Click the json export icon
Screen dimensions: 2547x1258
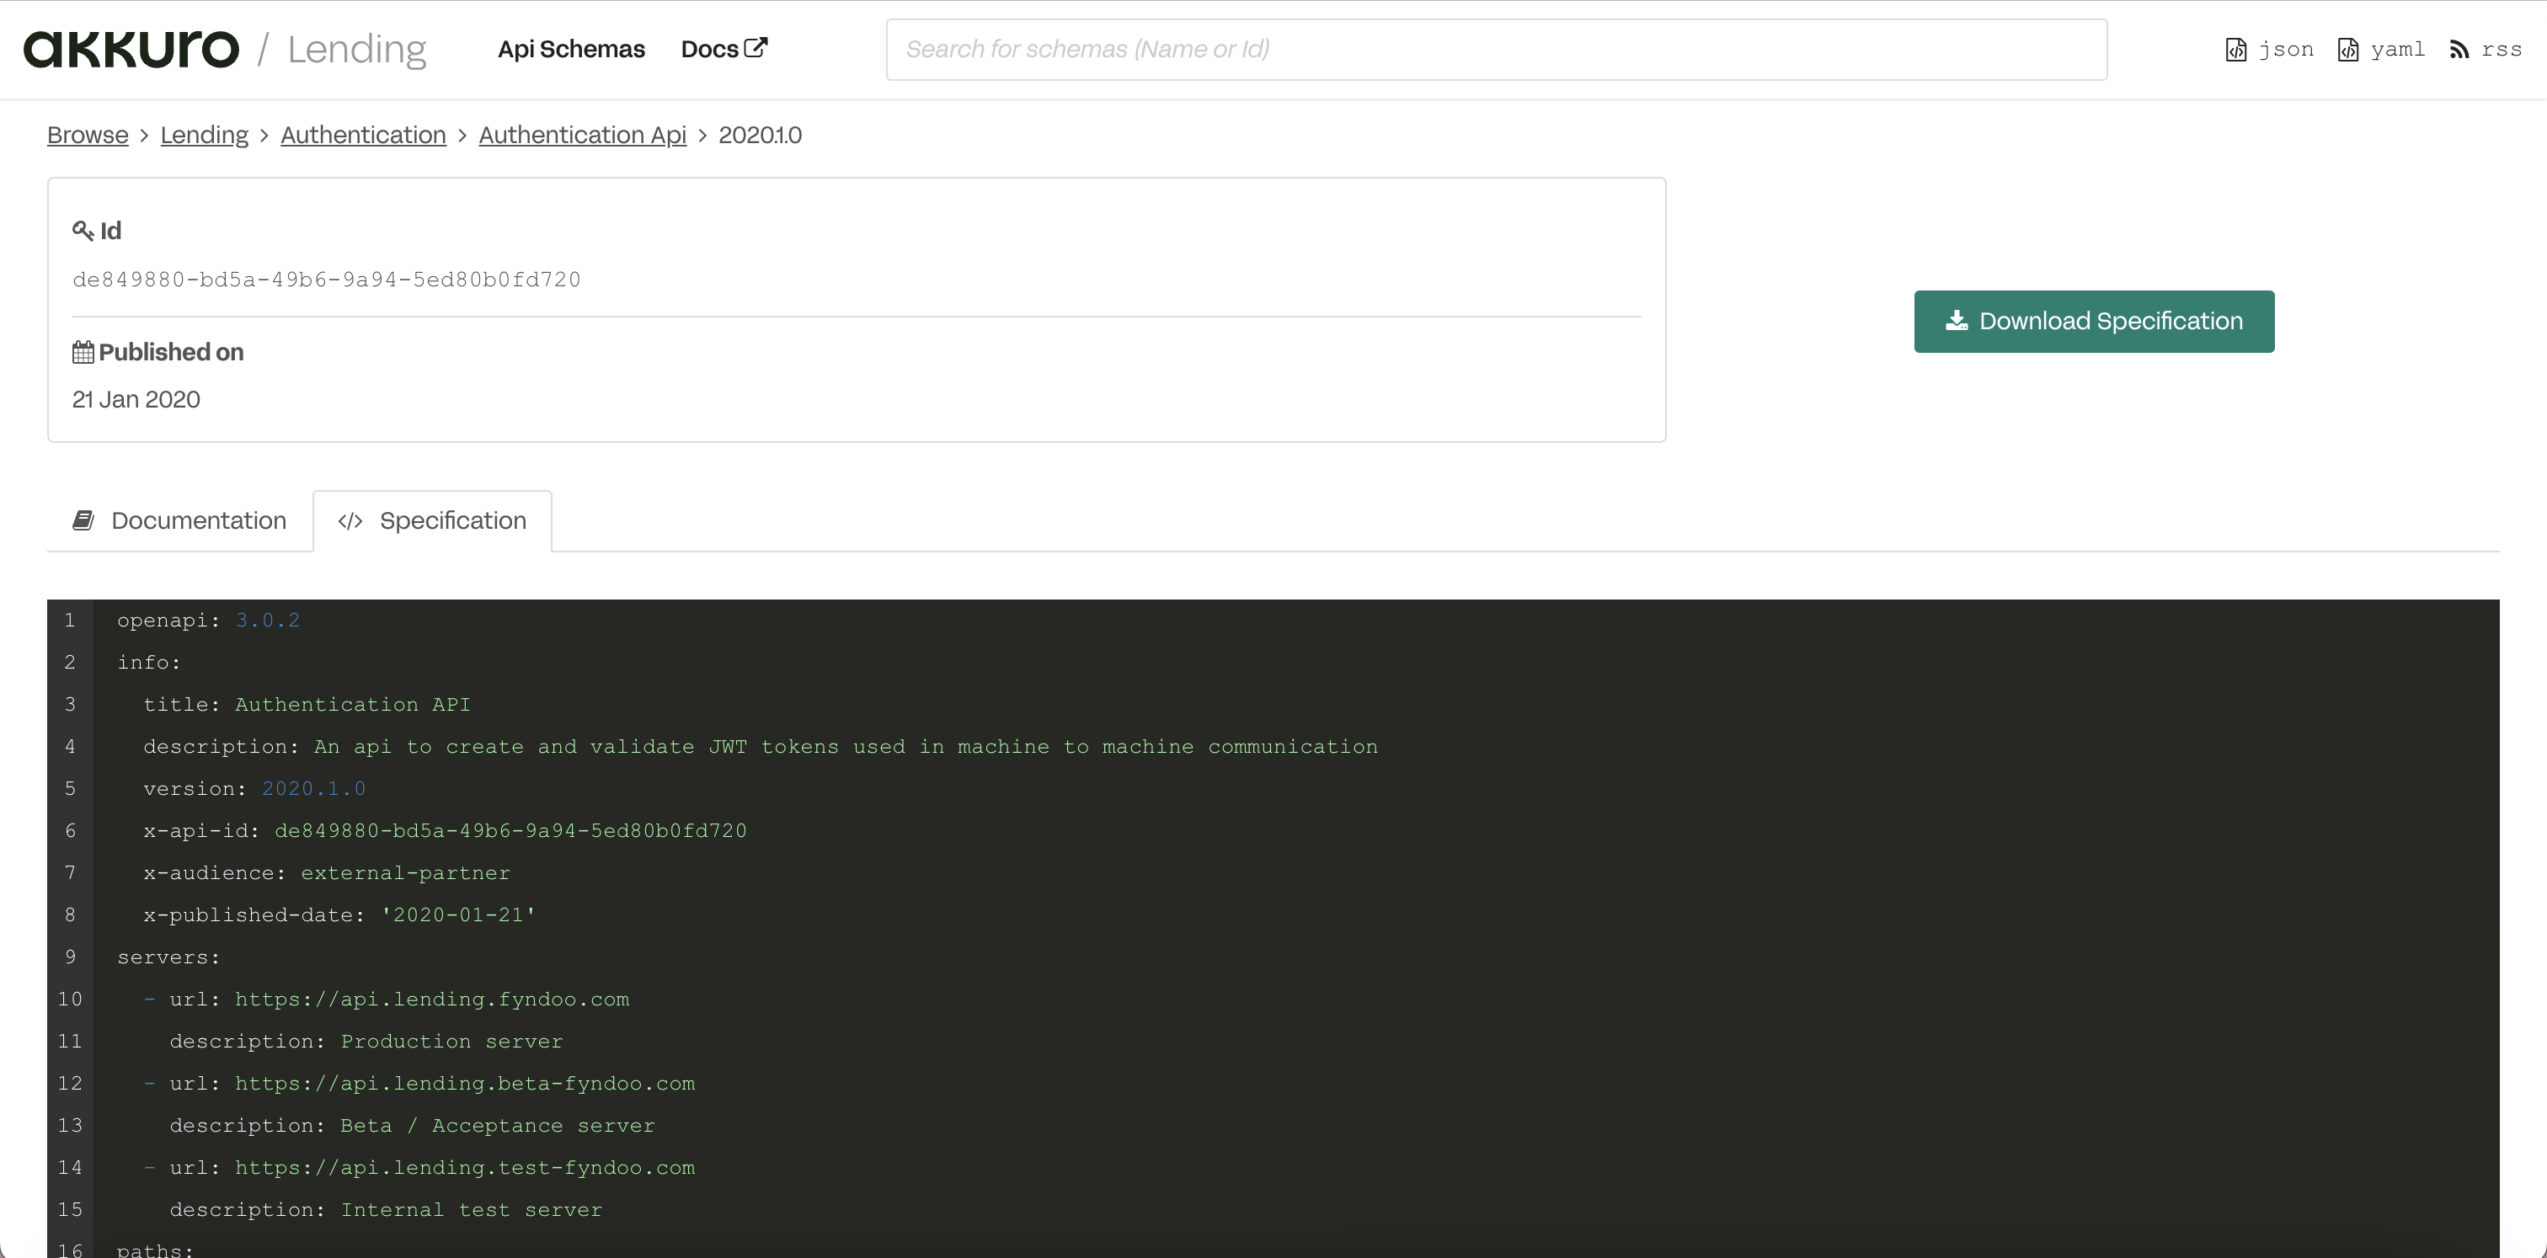(x=2236, y=49)
